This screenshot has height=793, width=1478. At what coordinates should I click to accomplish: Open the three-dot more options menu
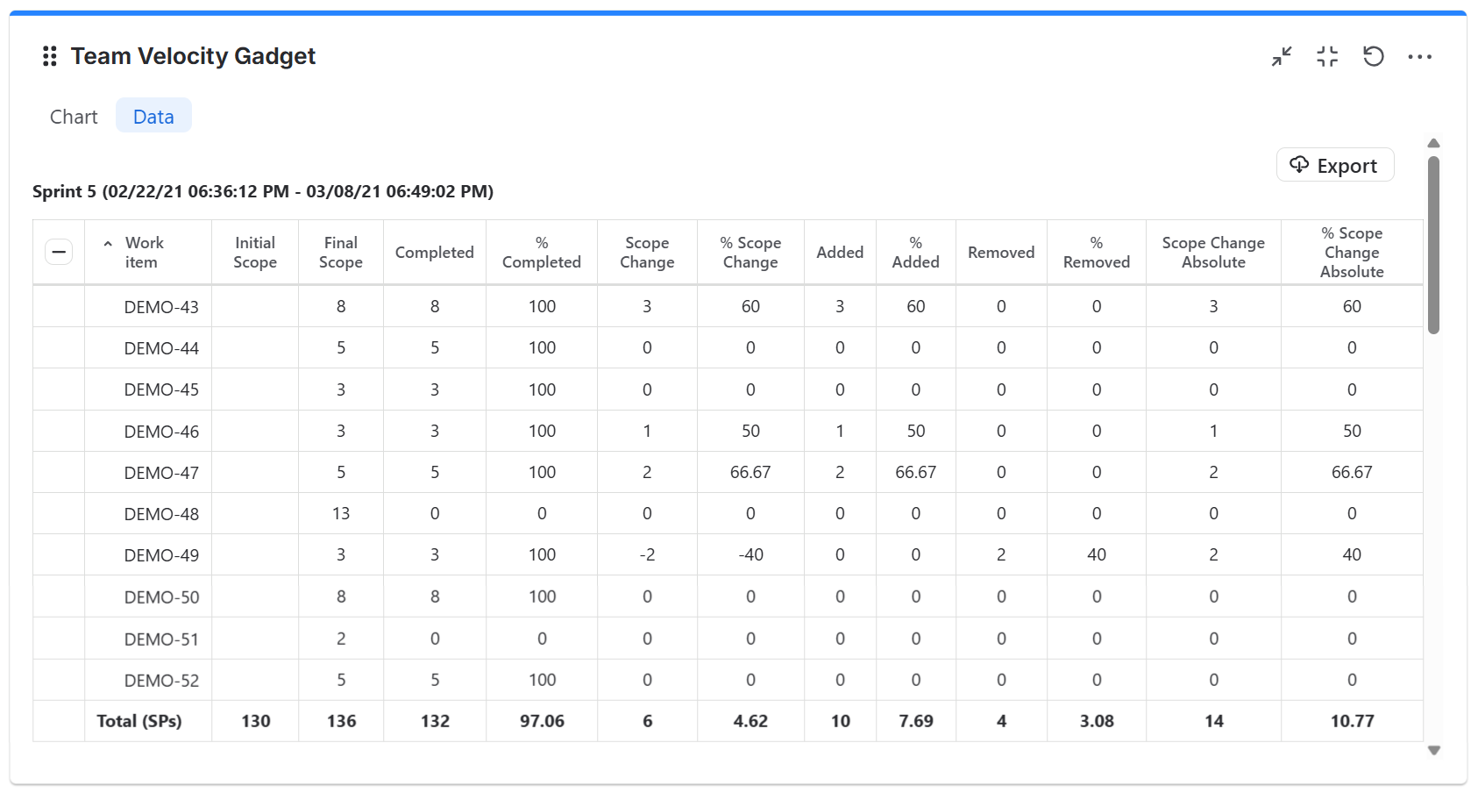(1420, 57)
